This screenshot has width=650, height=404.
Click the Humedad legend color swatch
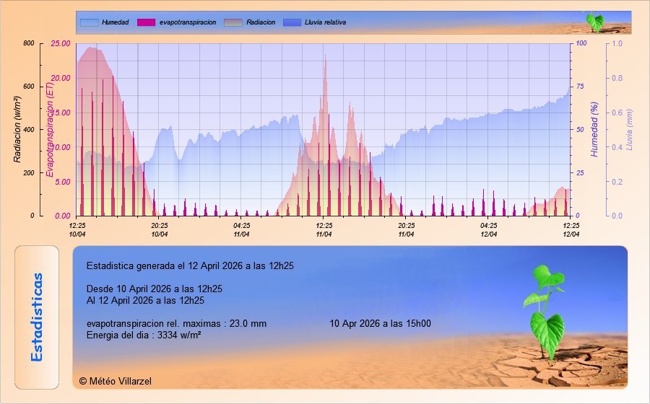[89, 22]
